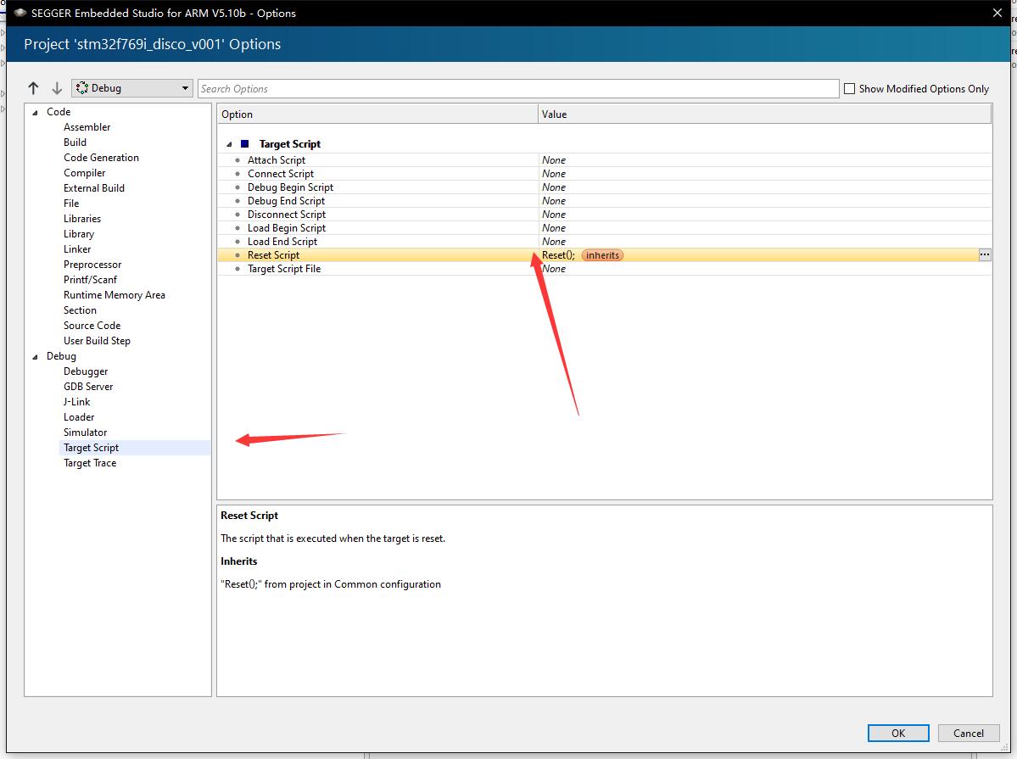Enable Show Modified Options Only checkbox
Image resolution: width=1017 pixels, height=759 pixels.
point(850,89)
